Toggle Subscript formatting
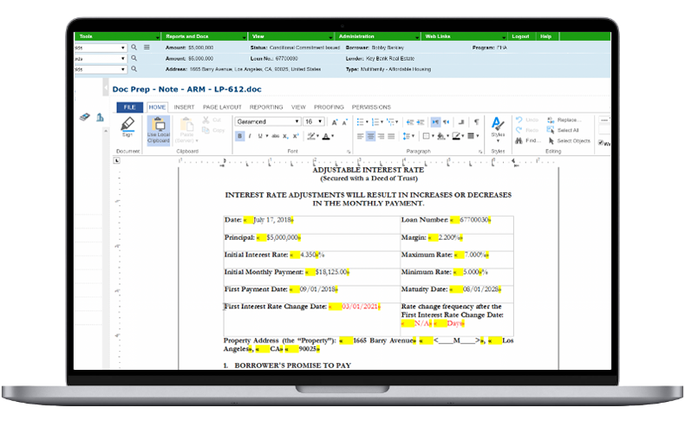Image resolution: width=685 pixels, height=427 pixels. pyautogui.click(x=285, y=136)
